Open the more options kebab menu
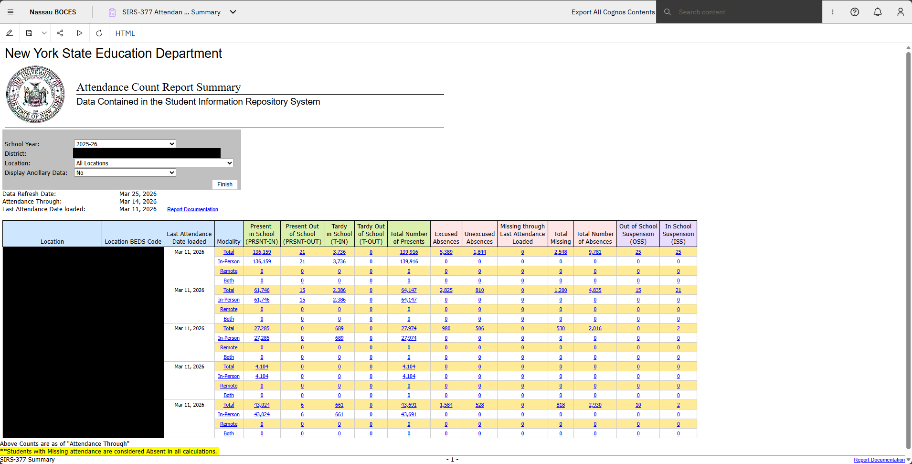 click(833, 12)
